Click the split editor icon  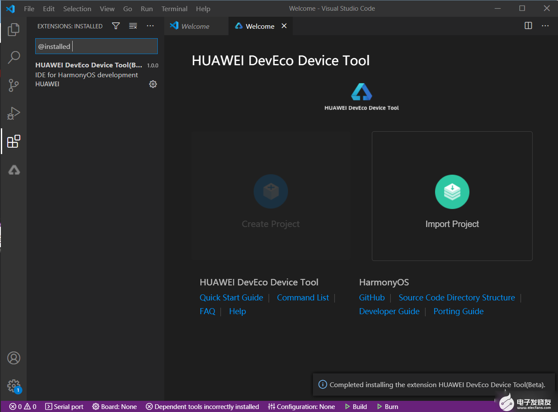[528, 26]
